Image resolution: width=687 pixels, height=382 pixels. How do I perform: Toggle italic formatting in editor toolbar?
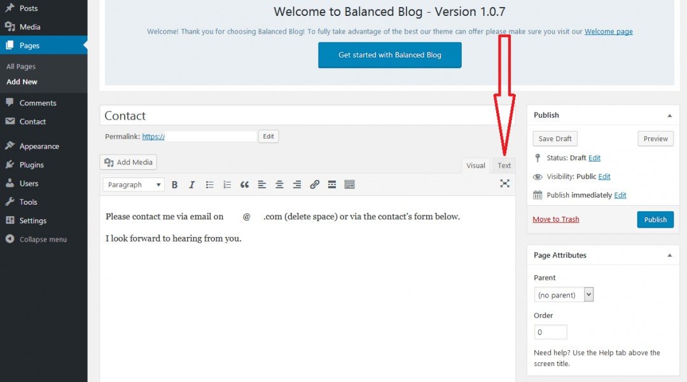click(191, 185)
